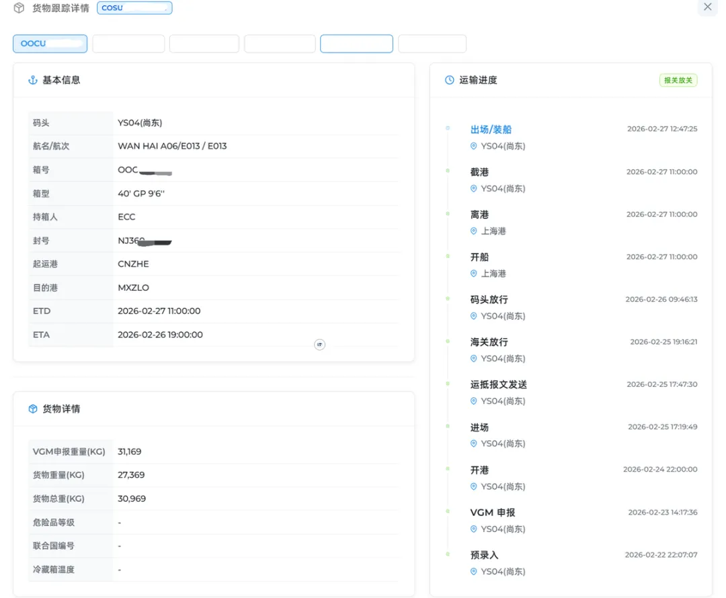This screenshot has width=726, height=598.
Task: Click the 联合国编号 label
Action: click(54, 546)
